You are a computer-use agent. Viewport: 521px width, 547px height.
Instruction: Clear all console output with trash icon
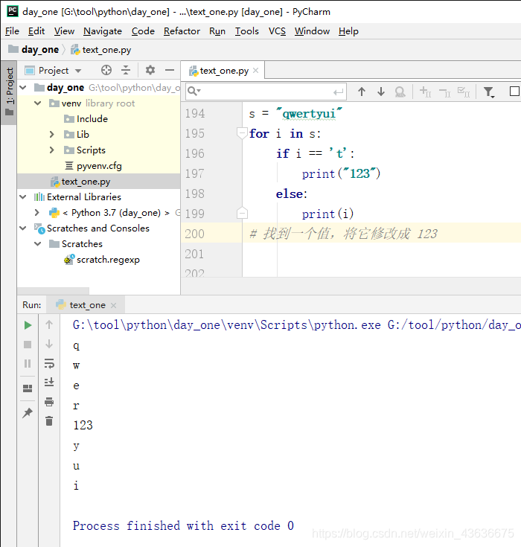(x=49, y=421)
